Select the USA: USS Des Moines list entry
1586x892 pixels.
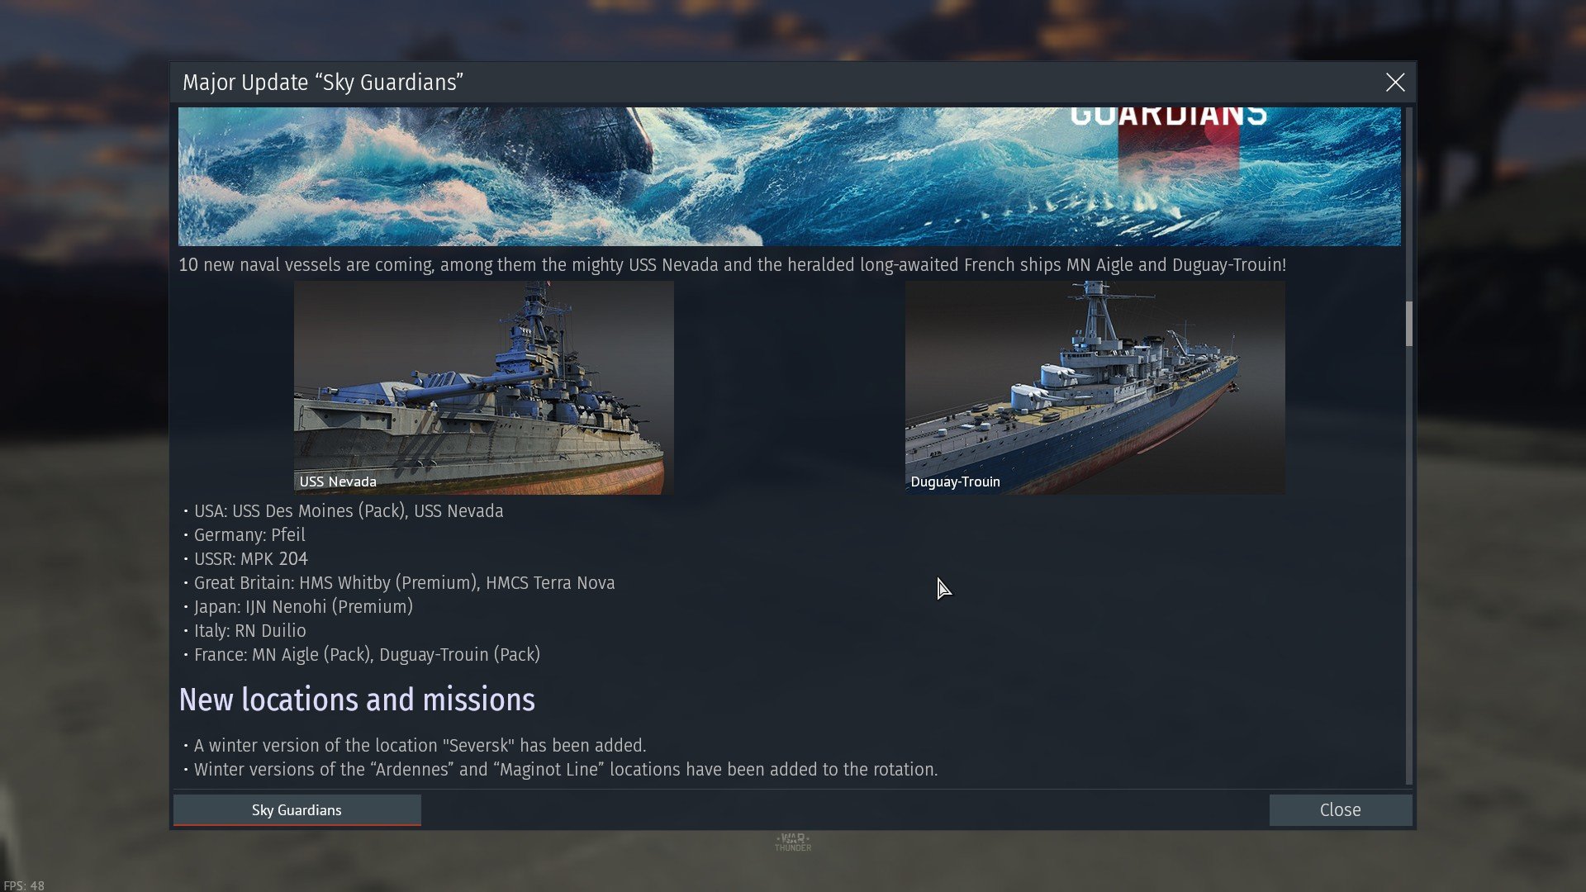[348, 511]
